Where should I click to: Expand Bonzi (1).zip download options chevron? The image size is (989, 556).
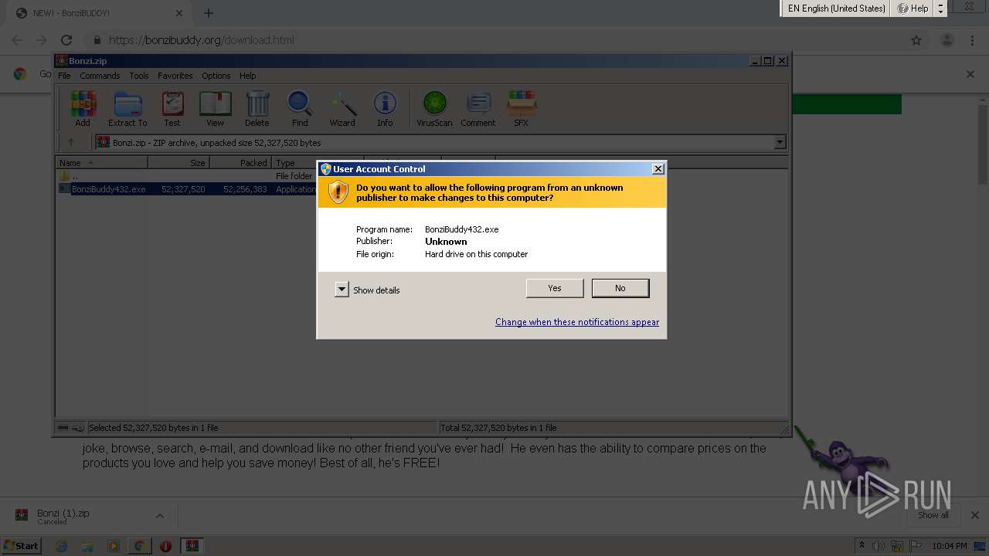[x=160, y=516]
